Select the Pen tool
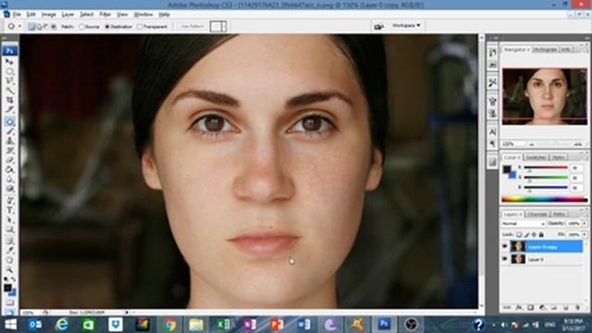The height and width of the screenshot is (333, 592). pos(9,201)
